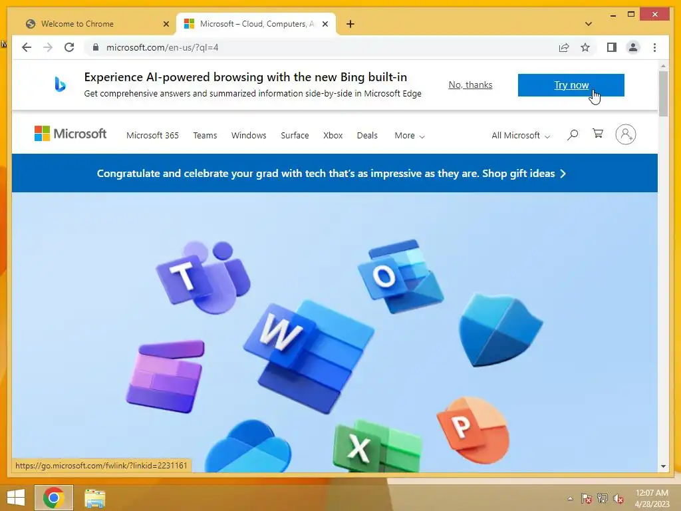Viewport: 681px width, 511px height.
Task: Close the Microsoft tab
Action: click(x=325, y=24)
